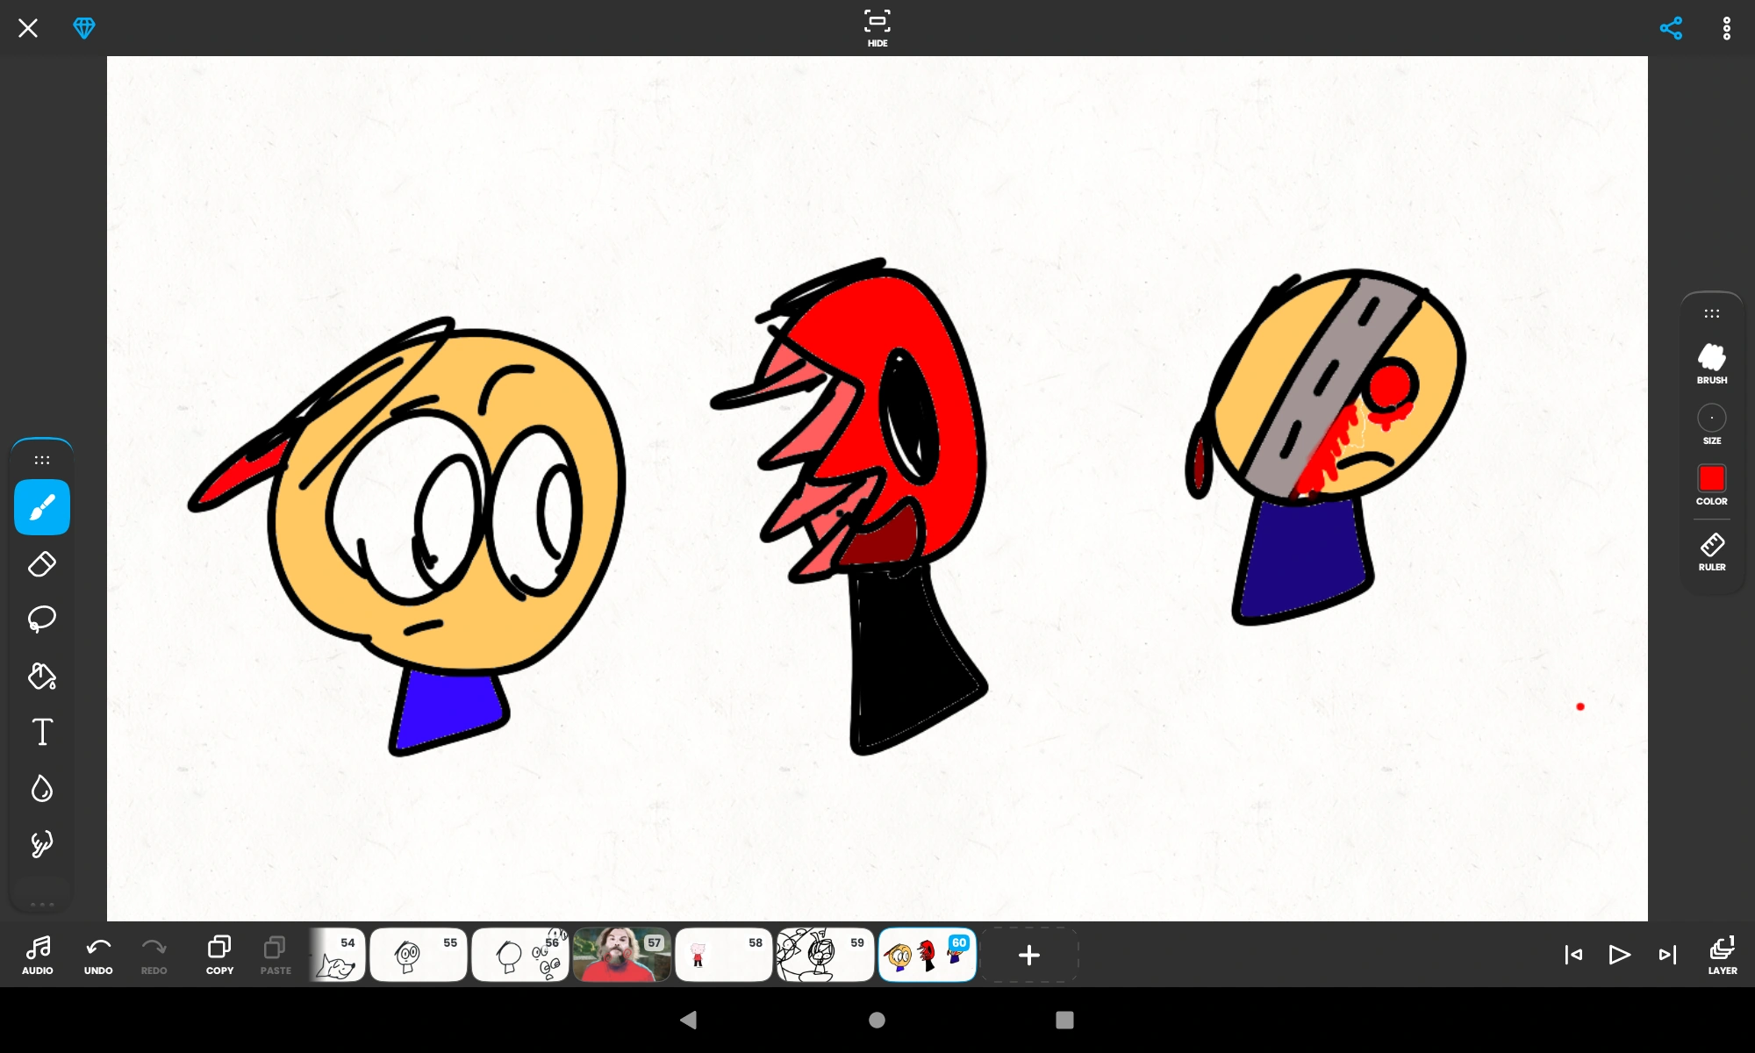Select the Blur droplet tool

pyautogui.click(x=41, y=788)
